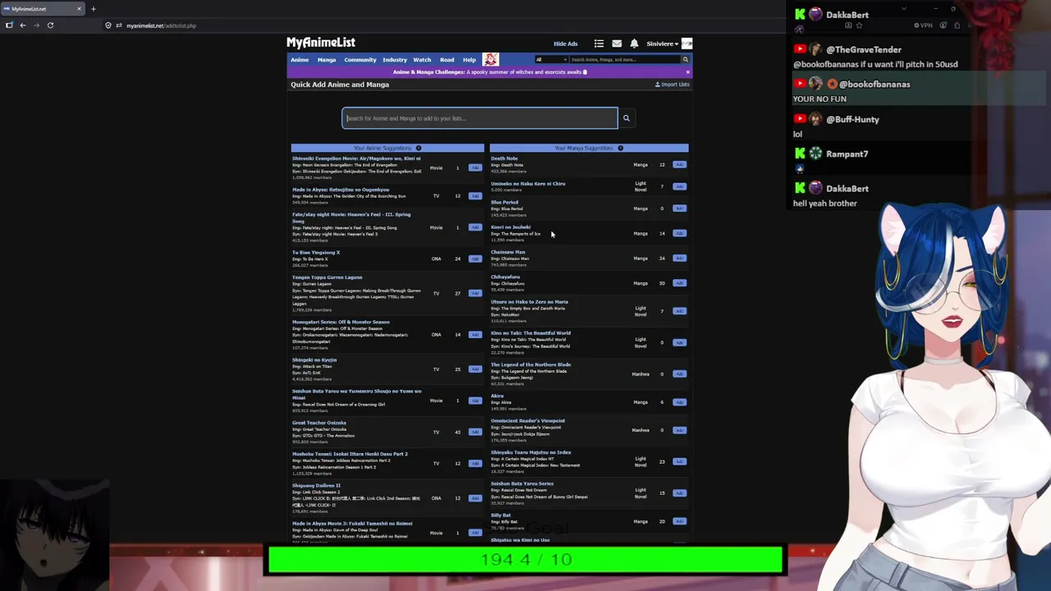Open the Akira manga title link

pos(498,396)
